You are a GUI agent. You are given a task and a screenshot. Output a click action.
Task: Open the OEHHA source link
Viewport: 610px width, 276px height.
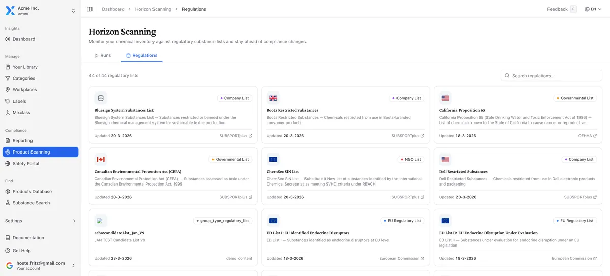click(588, 136)
